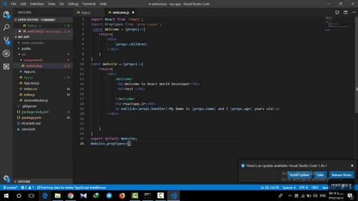Open the Selection menu
358x201 pixels.
(37, 4)
